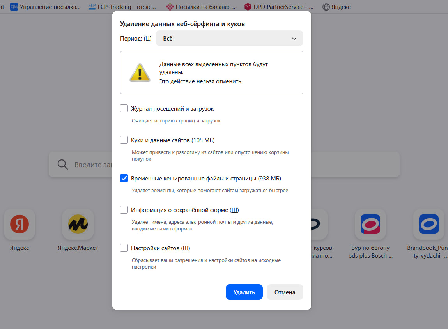Screen dimensions: 448x329
Task: Click the Период dropdown chevron arrow
Action: (294, 39)
